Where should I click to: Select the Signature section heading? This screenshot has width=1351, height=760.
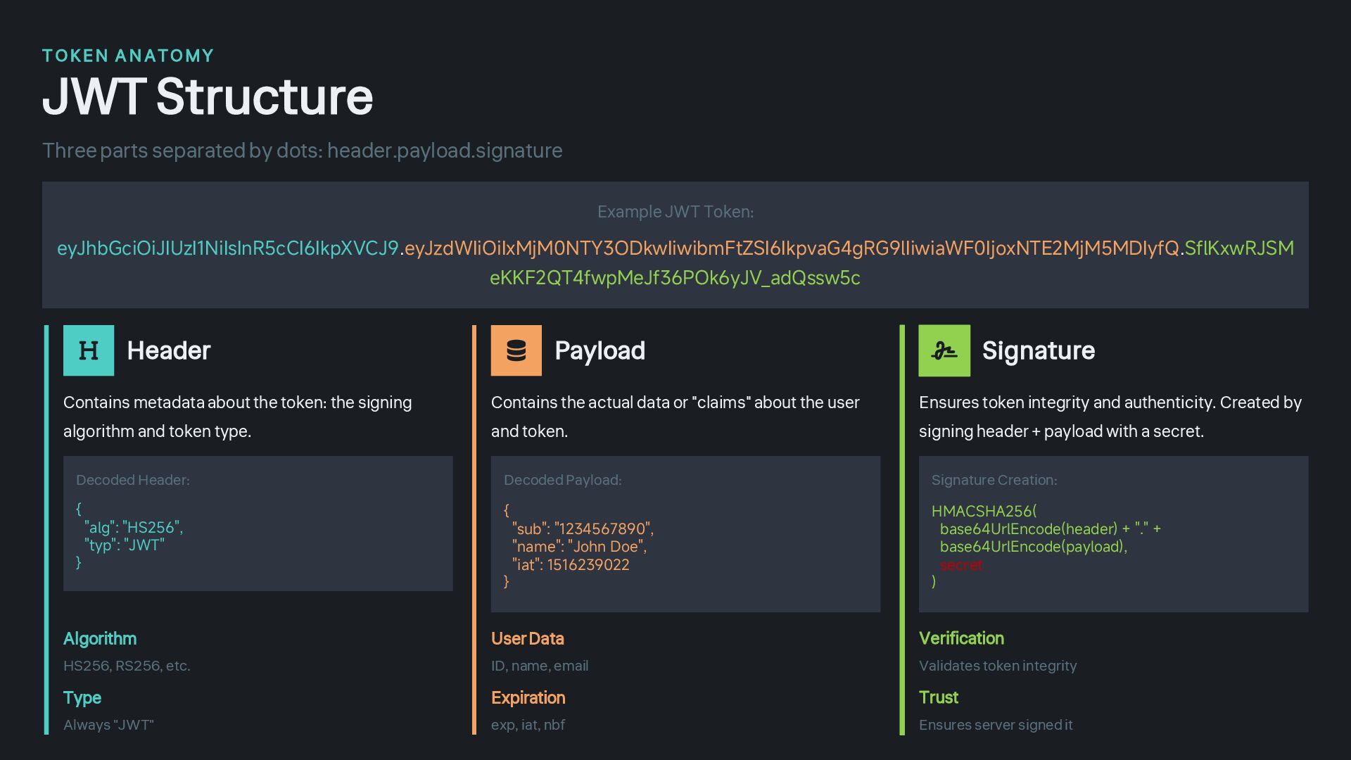coord(1038,350)
